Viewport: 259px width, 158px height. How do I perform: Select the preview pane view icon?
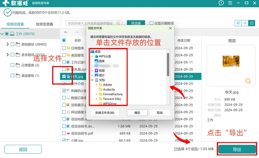[252, 23]
